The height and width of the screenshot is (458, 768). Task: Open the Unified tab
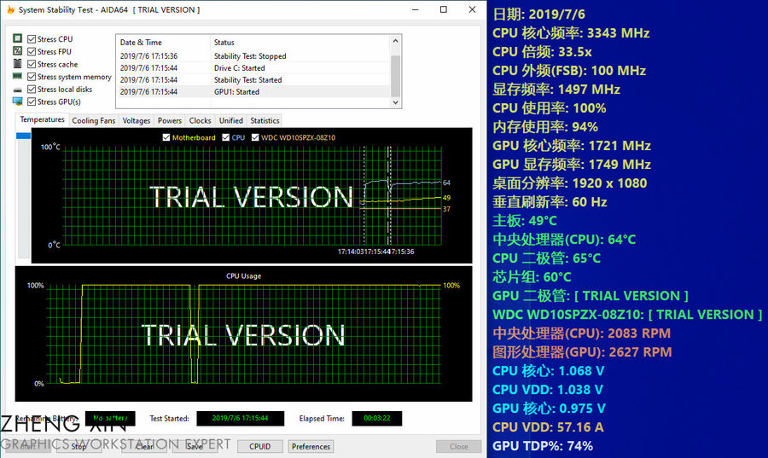[x=230, y=120]
